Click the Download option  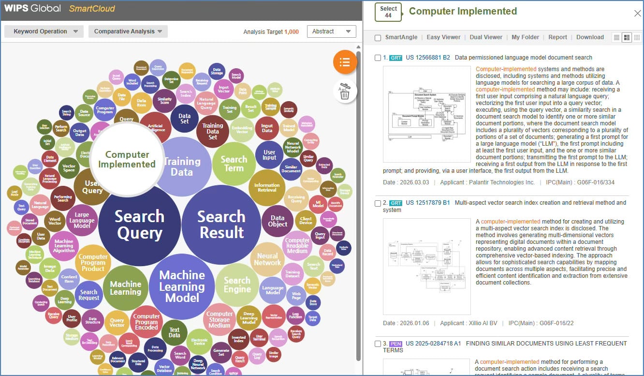click(590, 37)
